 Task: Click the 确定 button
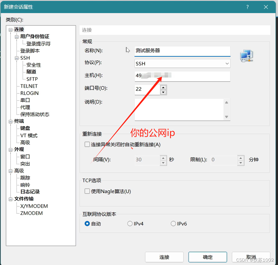pyautogui.click(x=208, y=257)
